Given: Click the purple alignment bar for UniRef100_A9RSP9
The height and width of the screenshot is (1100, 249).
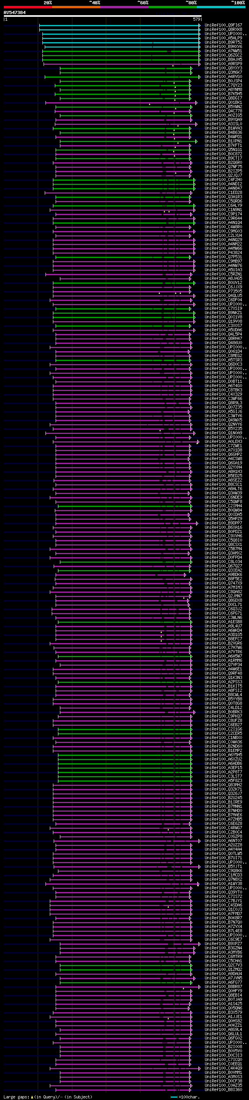Looking at the screenshot, I should pos(122,64).
